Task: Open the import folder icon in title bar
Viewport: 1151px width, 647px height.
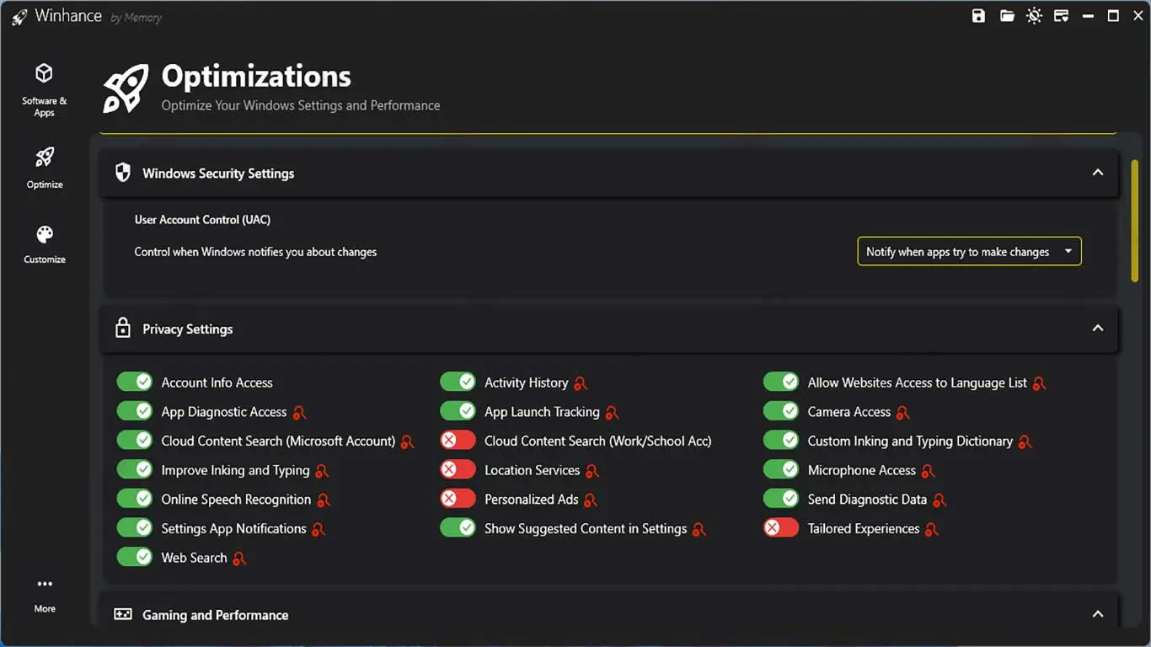Action: (x=1006, y=16)
